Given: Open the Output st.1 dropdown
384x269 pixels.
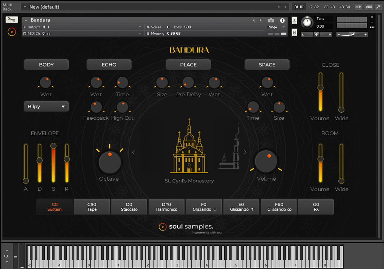Looking at the screenshot, I should 82,27.
